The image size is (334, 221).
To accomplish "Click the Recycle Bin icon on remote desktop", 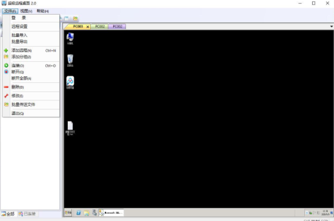I will point(70,61).
